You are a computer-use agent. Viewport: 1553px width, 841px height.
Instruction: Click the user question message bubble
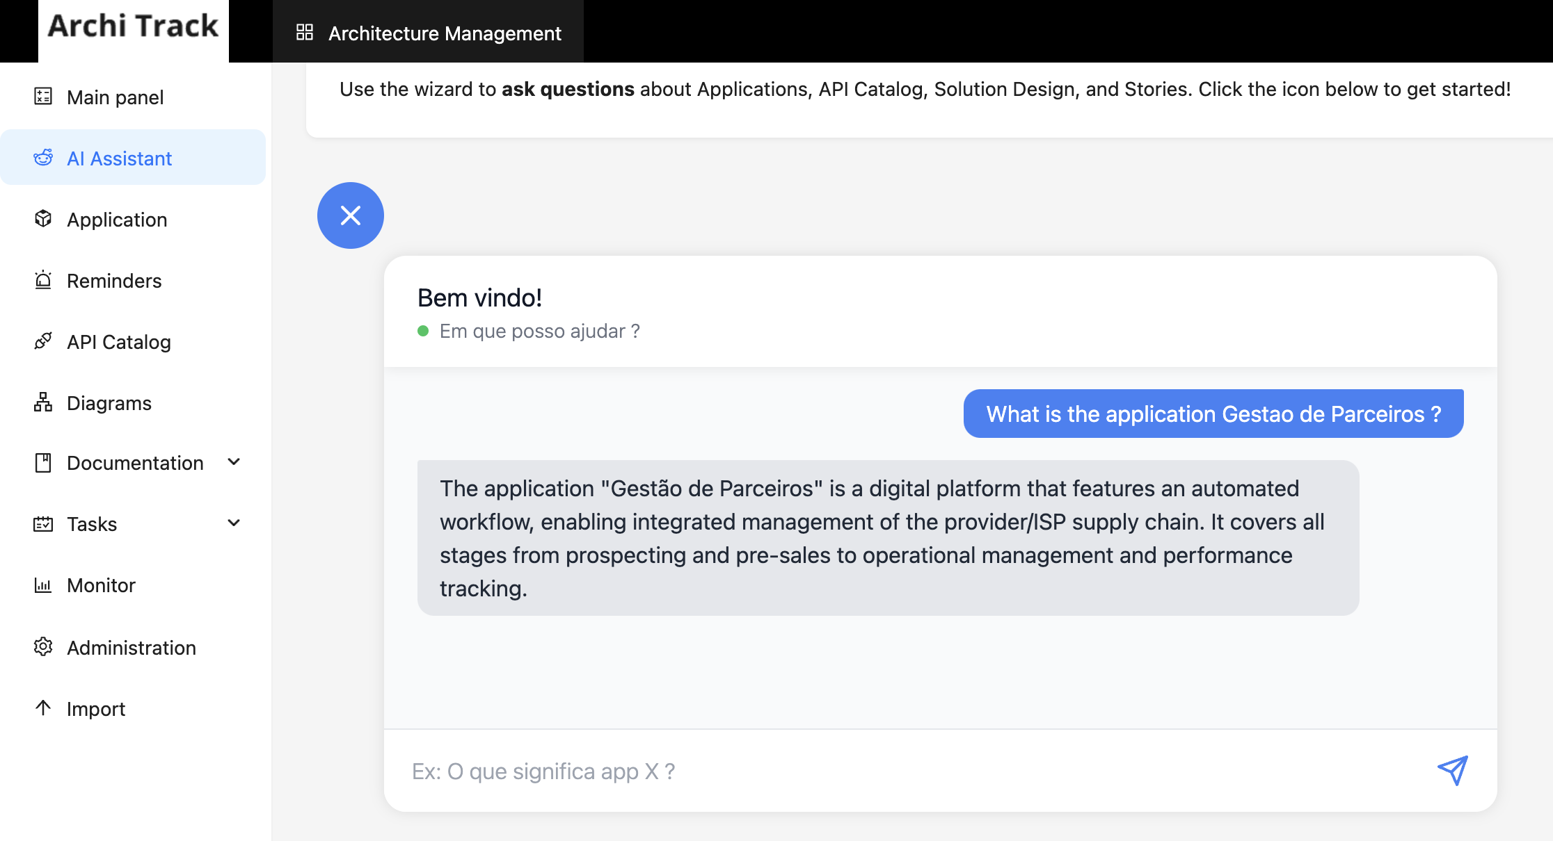tap(1213, 414)
